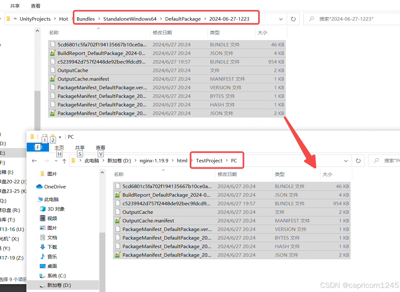Open the quick access toolbar dropdown in PC window title
The height and width of the screenshot is (292, 400).
click(60, 137)
